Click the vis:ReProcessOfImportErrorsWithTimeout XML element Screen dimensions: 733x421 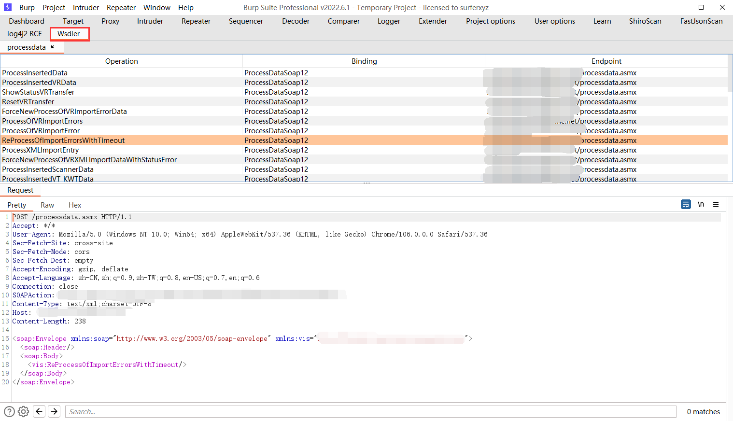[x=107, y=365]
